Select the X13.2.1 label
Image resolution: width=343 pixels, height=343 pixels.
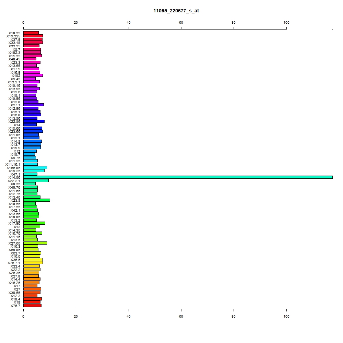coord(14,82)
